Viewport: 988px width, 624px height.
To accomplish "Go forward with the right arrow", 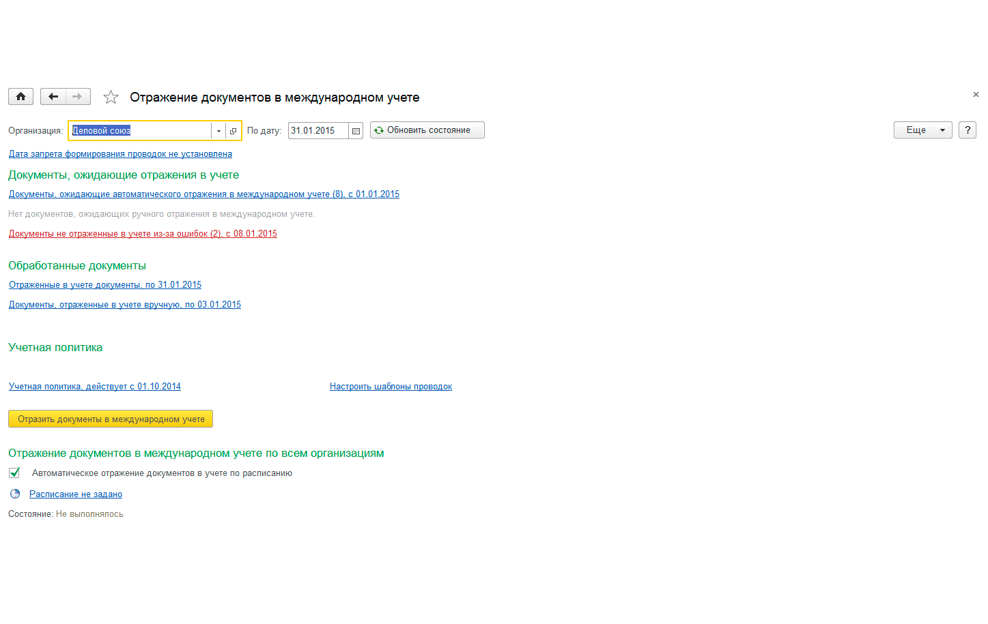I will click(78, 97).
